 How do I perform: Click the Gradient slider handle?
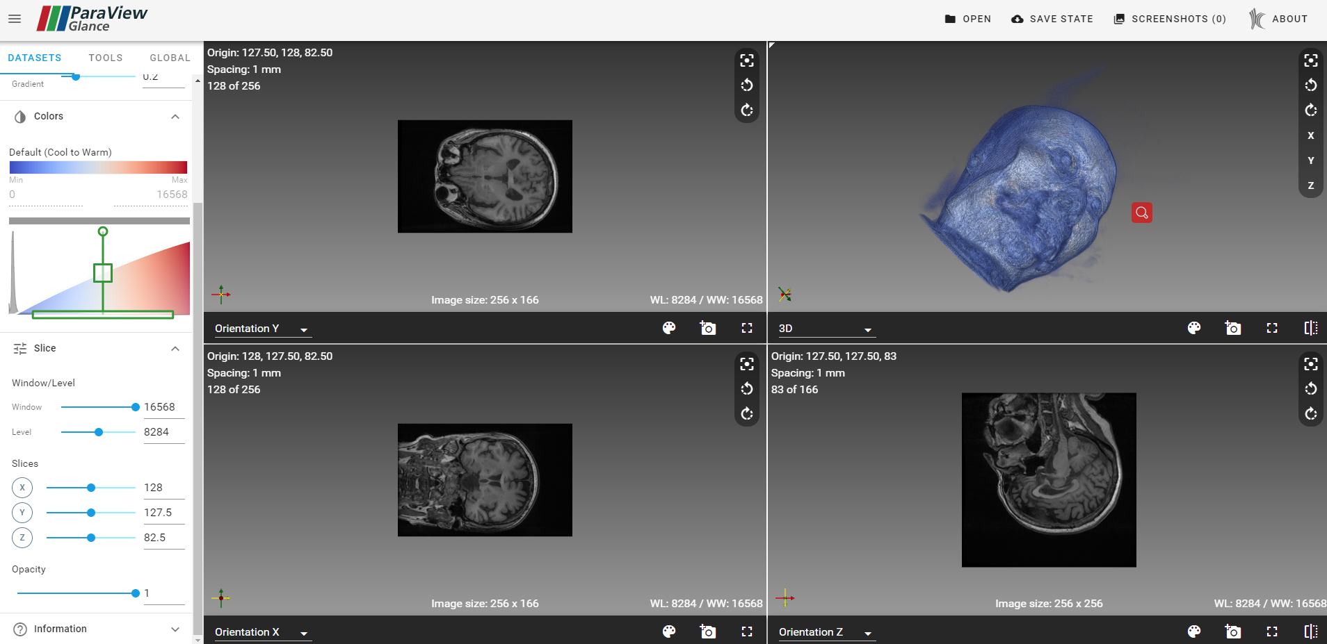76,76
